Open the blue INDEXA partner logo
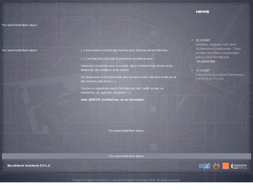The image size is (253, 190). (204, 166)
